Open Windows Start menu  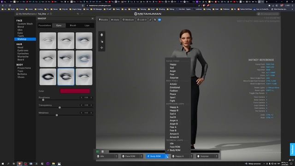(3, 164)
